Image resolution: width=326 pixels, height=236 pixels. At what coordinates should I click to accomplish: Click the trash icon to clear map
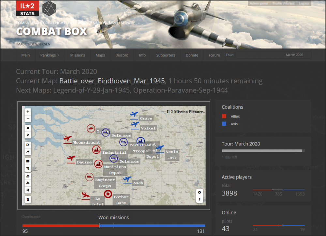(x=28, y=199)
